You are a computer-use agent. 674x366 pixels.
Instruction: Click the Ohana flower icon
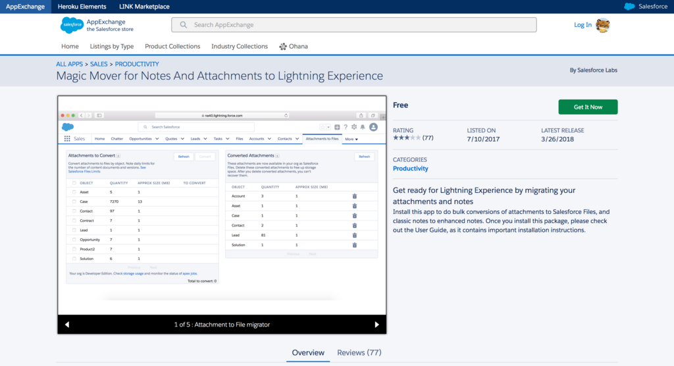click(283, 47)
